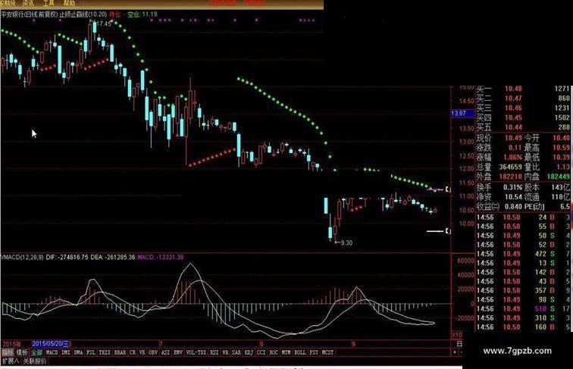The width and height of the screenshot is (573, 369).
Task: Switch indicator to ROC
Action: (x=274, y=352)
